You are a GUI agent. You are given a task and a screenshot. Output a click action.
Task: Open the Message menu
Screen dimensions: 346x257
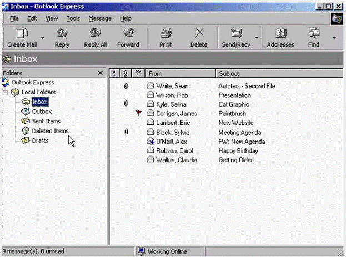[x=99, y=18]
